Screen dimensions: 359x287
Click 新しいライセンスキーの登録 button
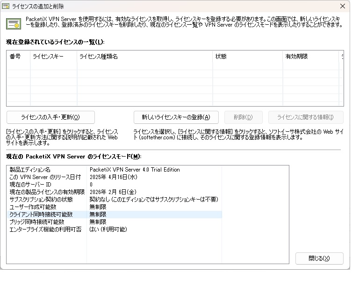tap(176, 117)
